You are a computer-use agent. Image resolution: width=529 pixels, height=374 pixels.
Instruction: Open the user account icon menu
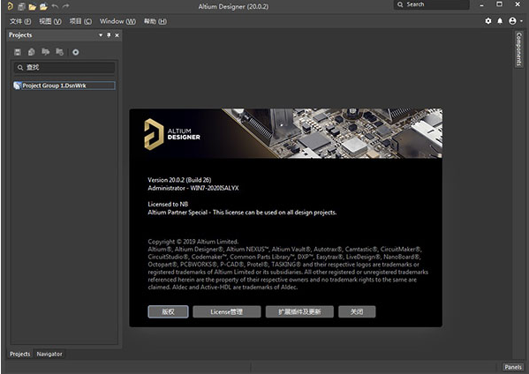coord(512,21)
